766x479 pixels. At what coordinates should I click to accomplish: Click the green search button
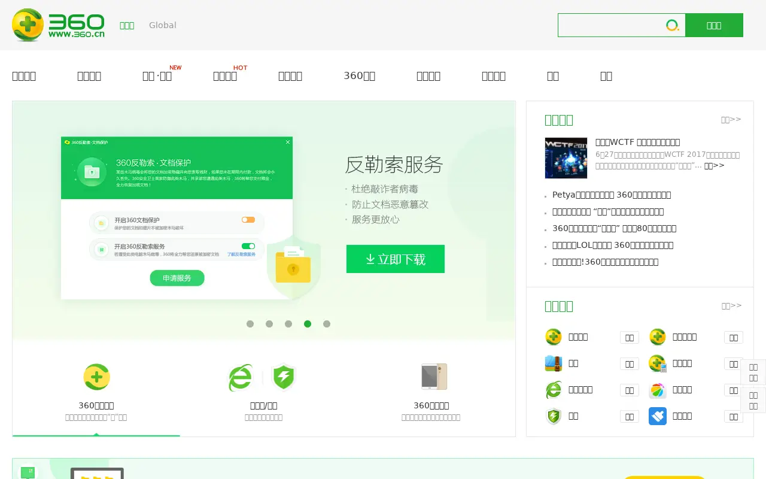[x=714, y=25]
